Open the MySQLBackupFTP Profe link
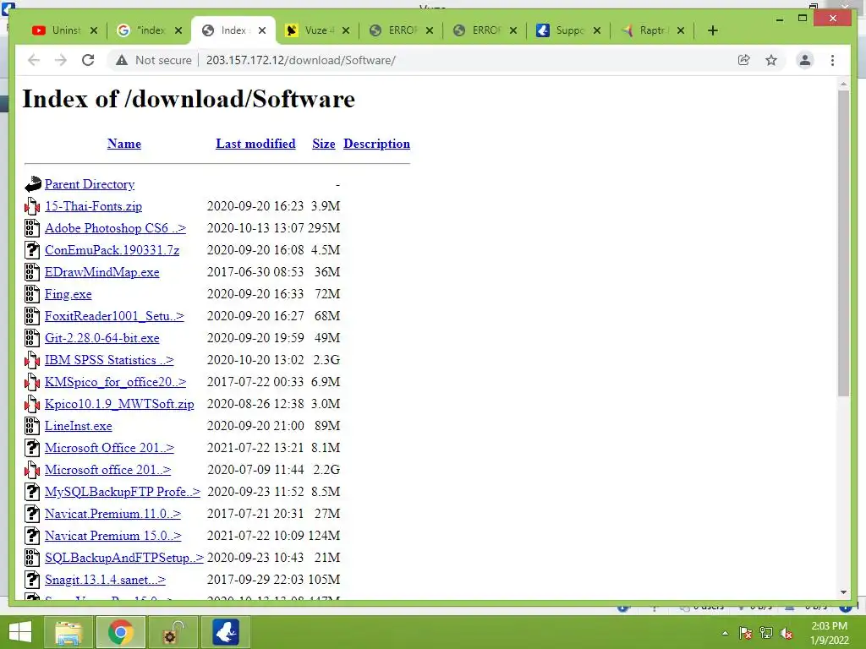866x649 pixels. pos(123,492)
